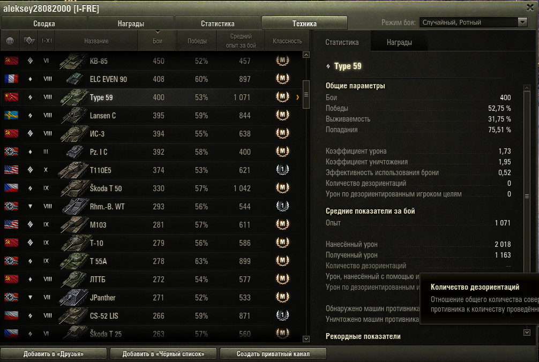Click T110E5 first class badge
This screenshot has height=362, width=539.
pyautogui.click(x=282, y=170)
